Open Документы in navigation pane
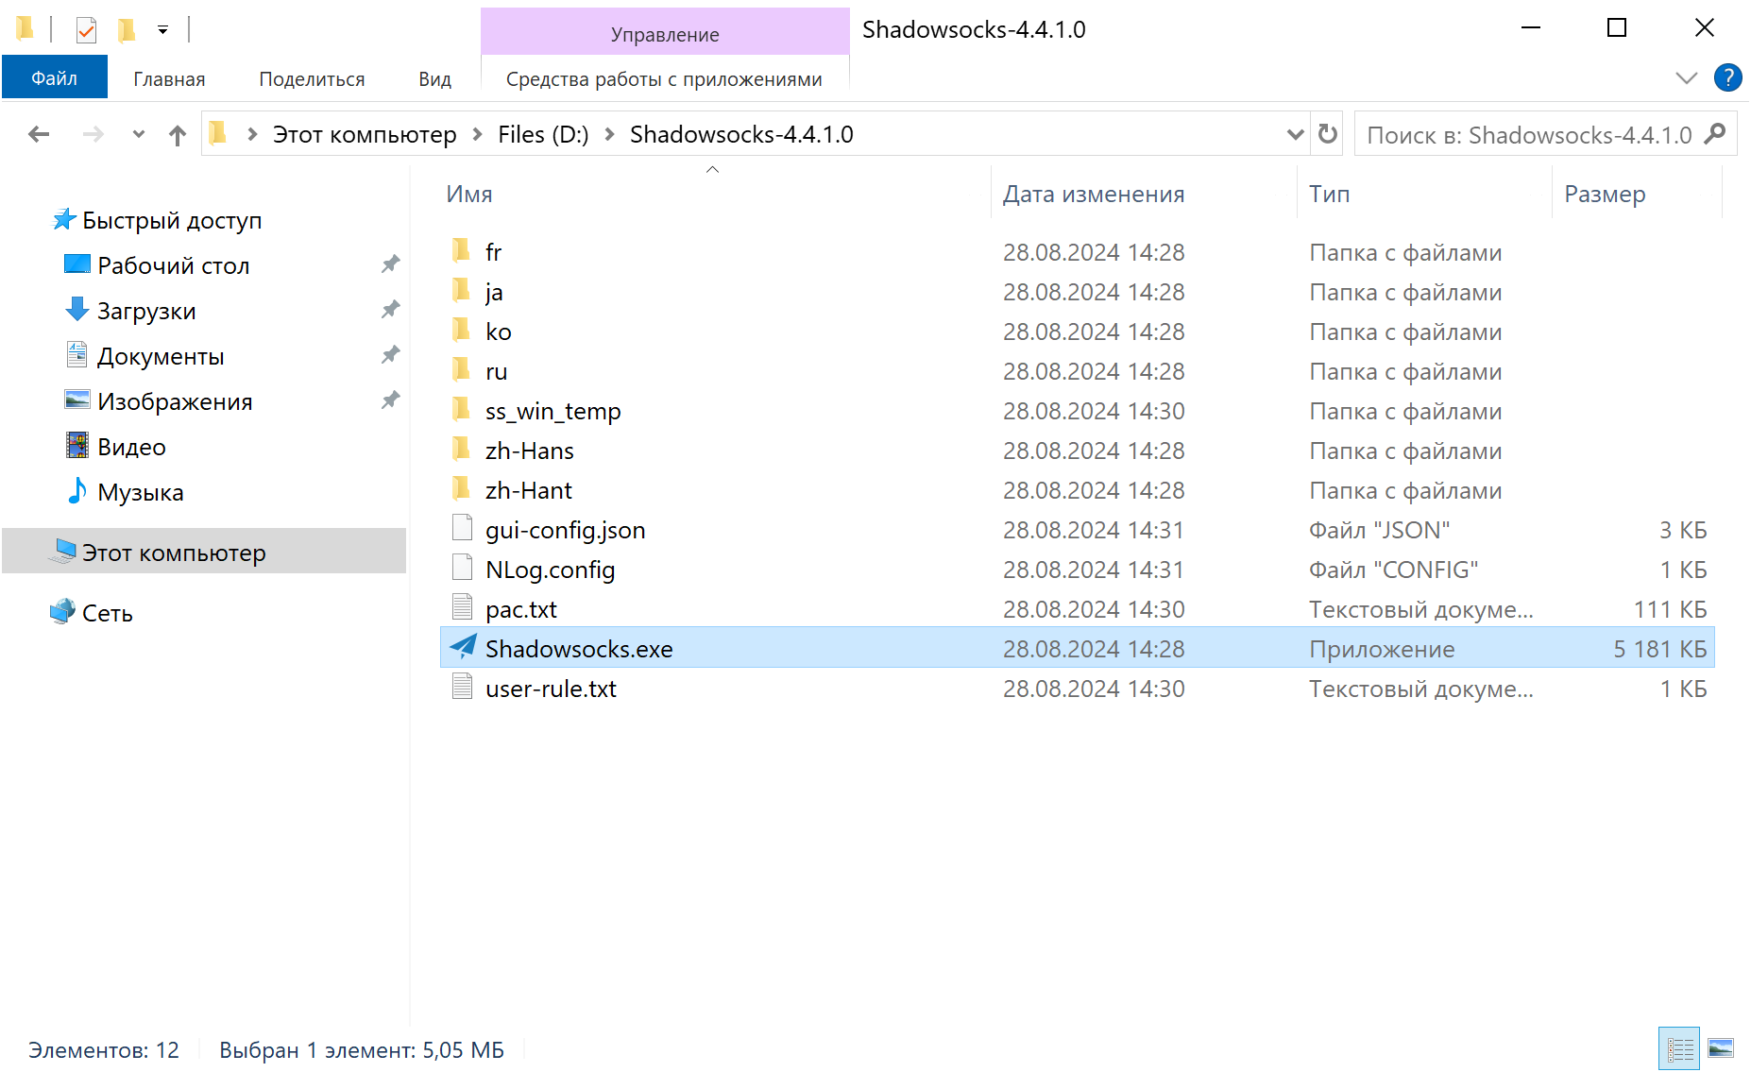 click(x=161, y=355)
